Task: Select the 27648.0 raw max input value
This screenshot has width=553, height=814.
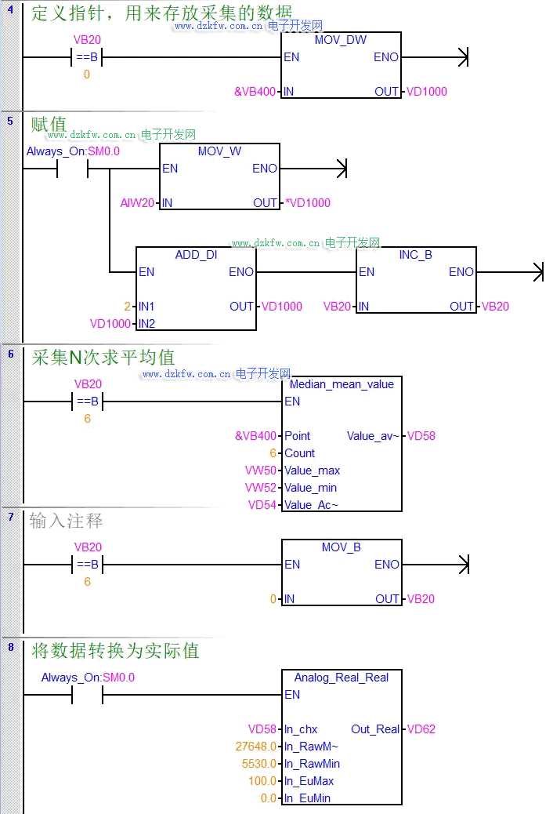Action: pos(256,747)
